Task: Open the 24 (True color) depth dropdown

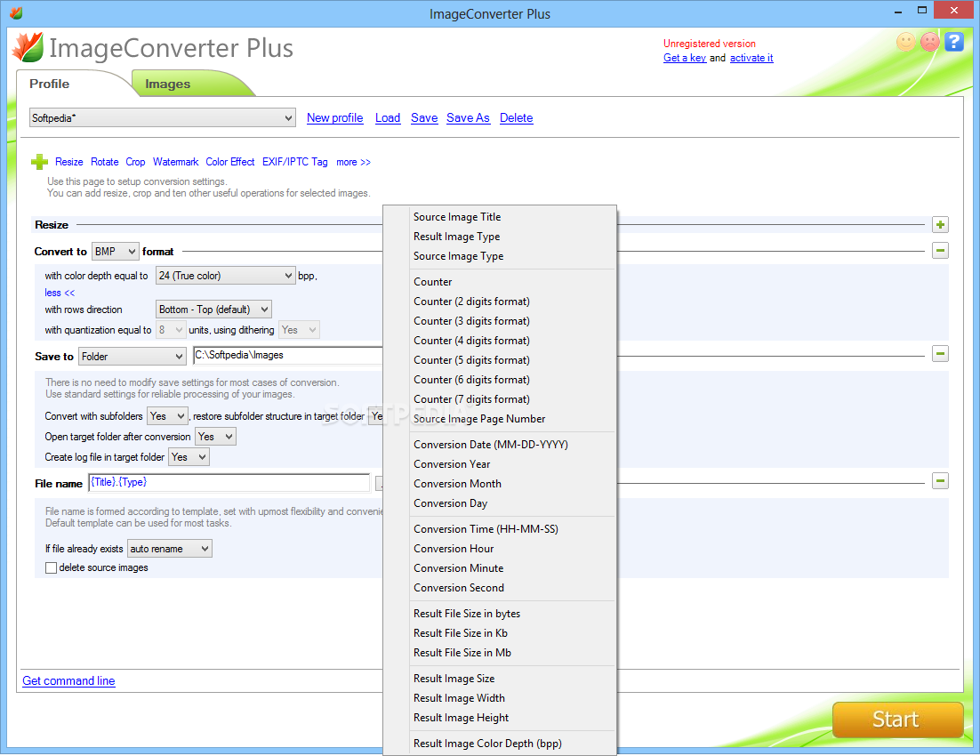Action: pos(225,276)
